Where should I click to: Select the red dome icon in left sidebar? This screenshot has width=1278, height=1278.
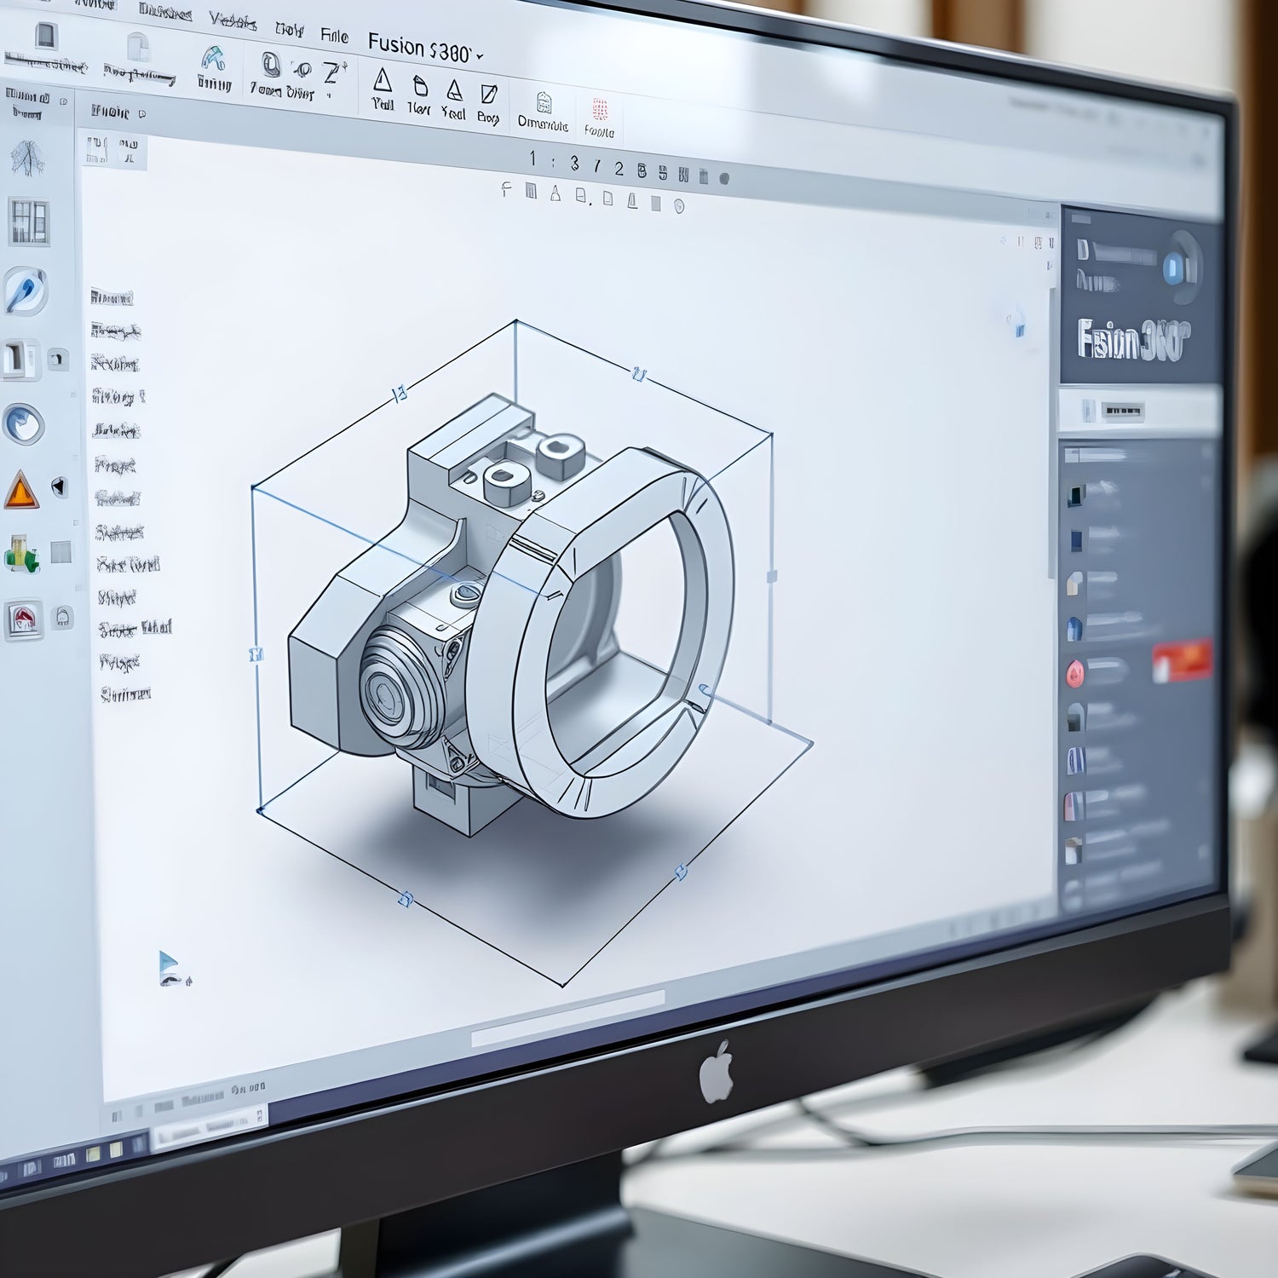click(x=25, y=619)
